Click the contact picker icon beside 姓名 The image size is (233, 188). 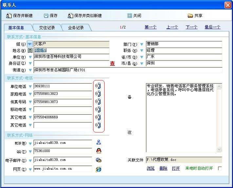click(30, 51)
